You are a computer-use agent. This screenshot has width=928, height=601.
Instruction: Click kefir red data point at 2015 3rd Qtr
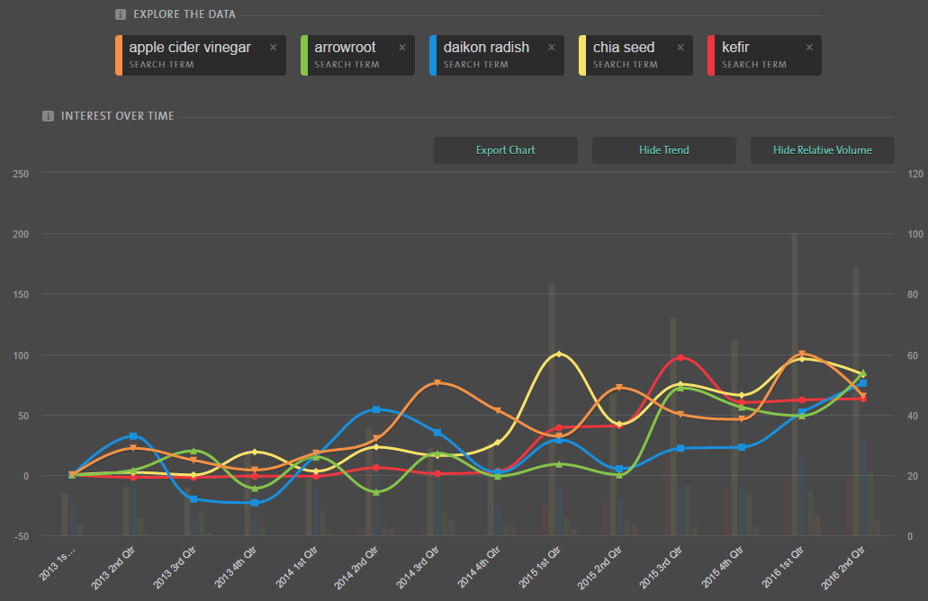(680, 358)
